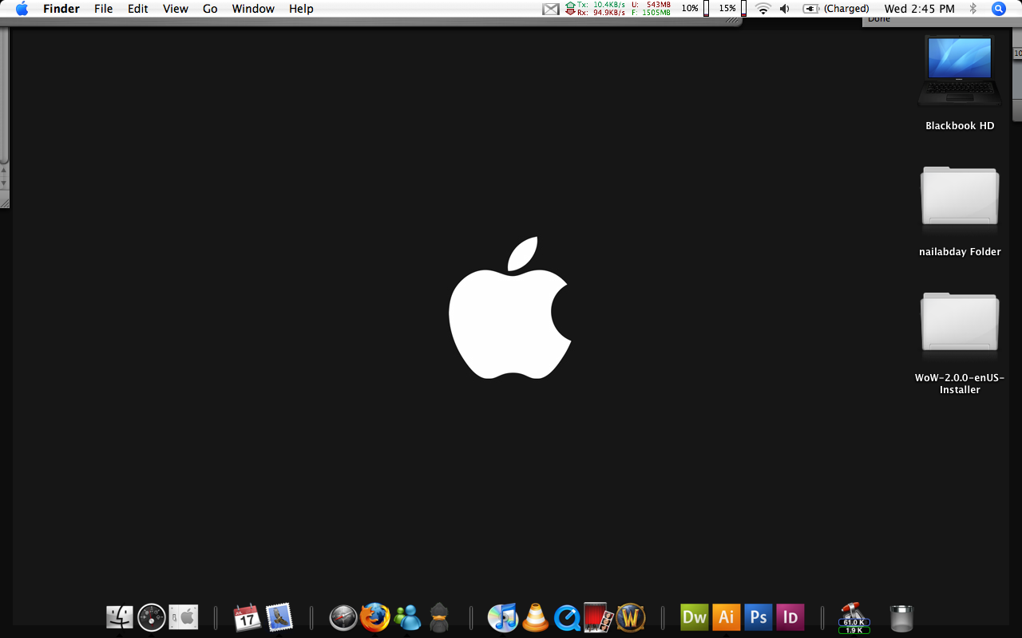Click the Blackbook HD label
Screen dimensions: 1022x638
click(960, 126)
